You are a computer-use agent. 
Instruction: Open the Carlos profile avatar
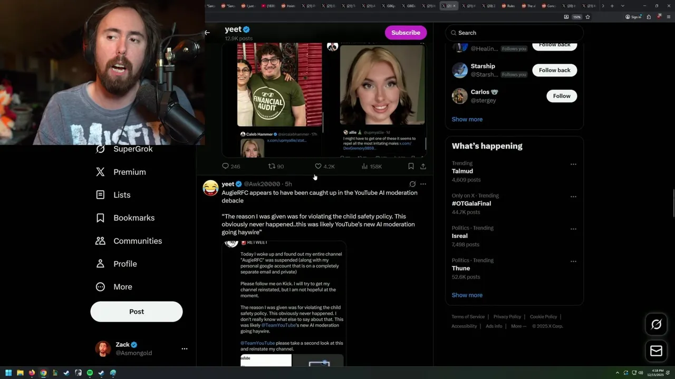point(460,96)
